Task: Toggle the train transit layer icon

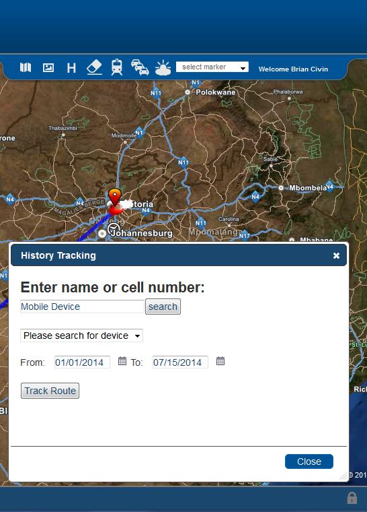Action: click(117, 67)
